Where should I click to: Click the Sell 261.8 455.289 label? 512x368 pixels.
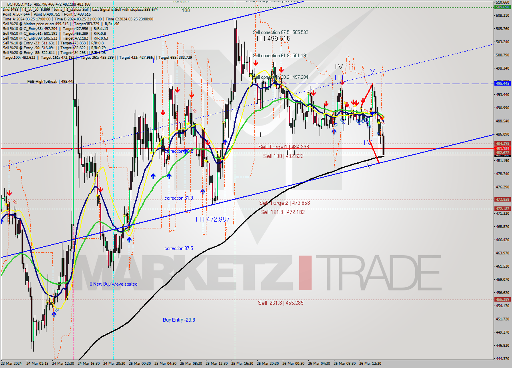tap(281, 303)
